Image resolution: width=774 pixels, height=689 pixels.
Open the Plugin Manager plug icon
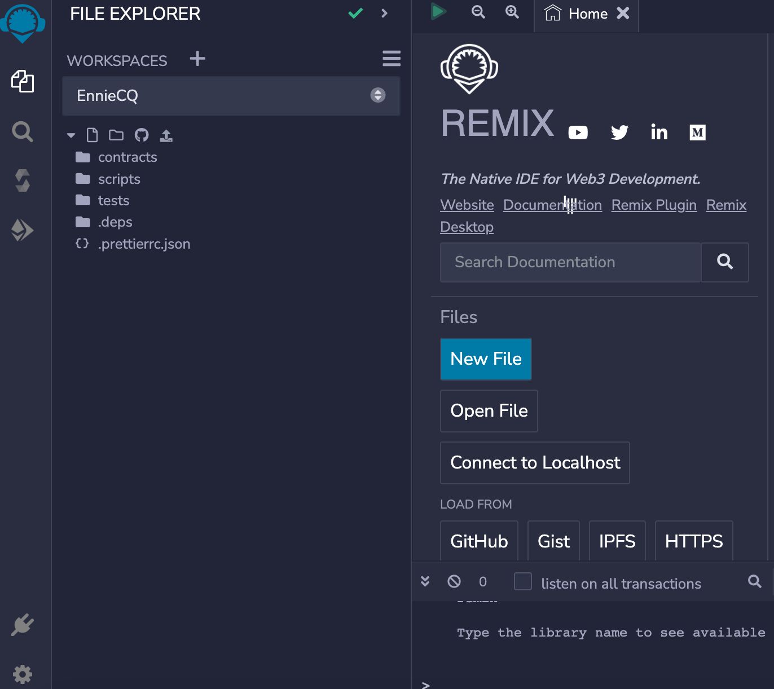point(23,625)
